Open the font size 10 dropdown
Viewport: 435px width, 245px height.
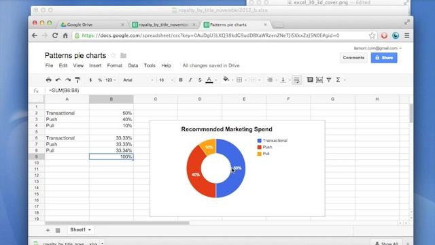(166, 80)
